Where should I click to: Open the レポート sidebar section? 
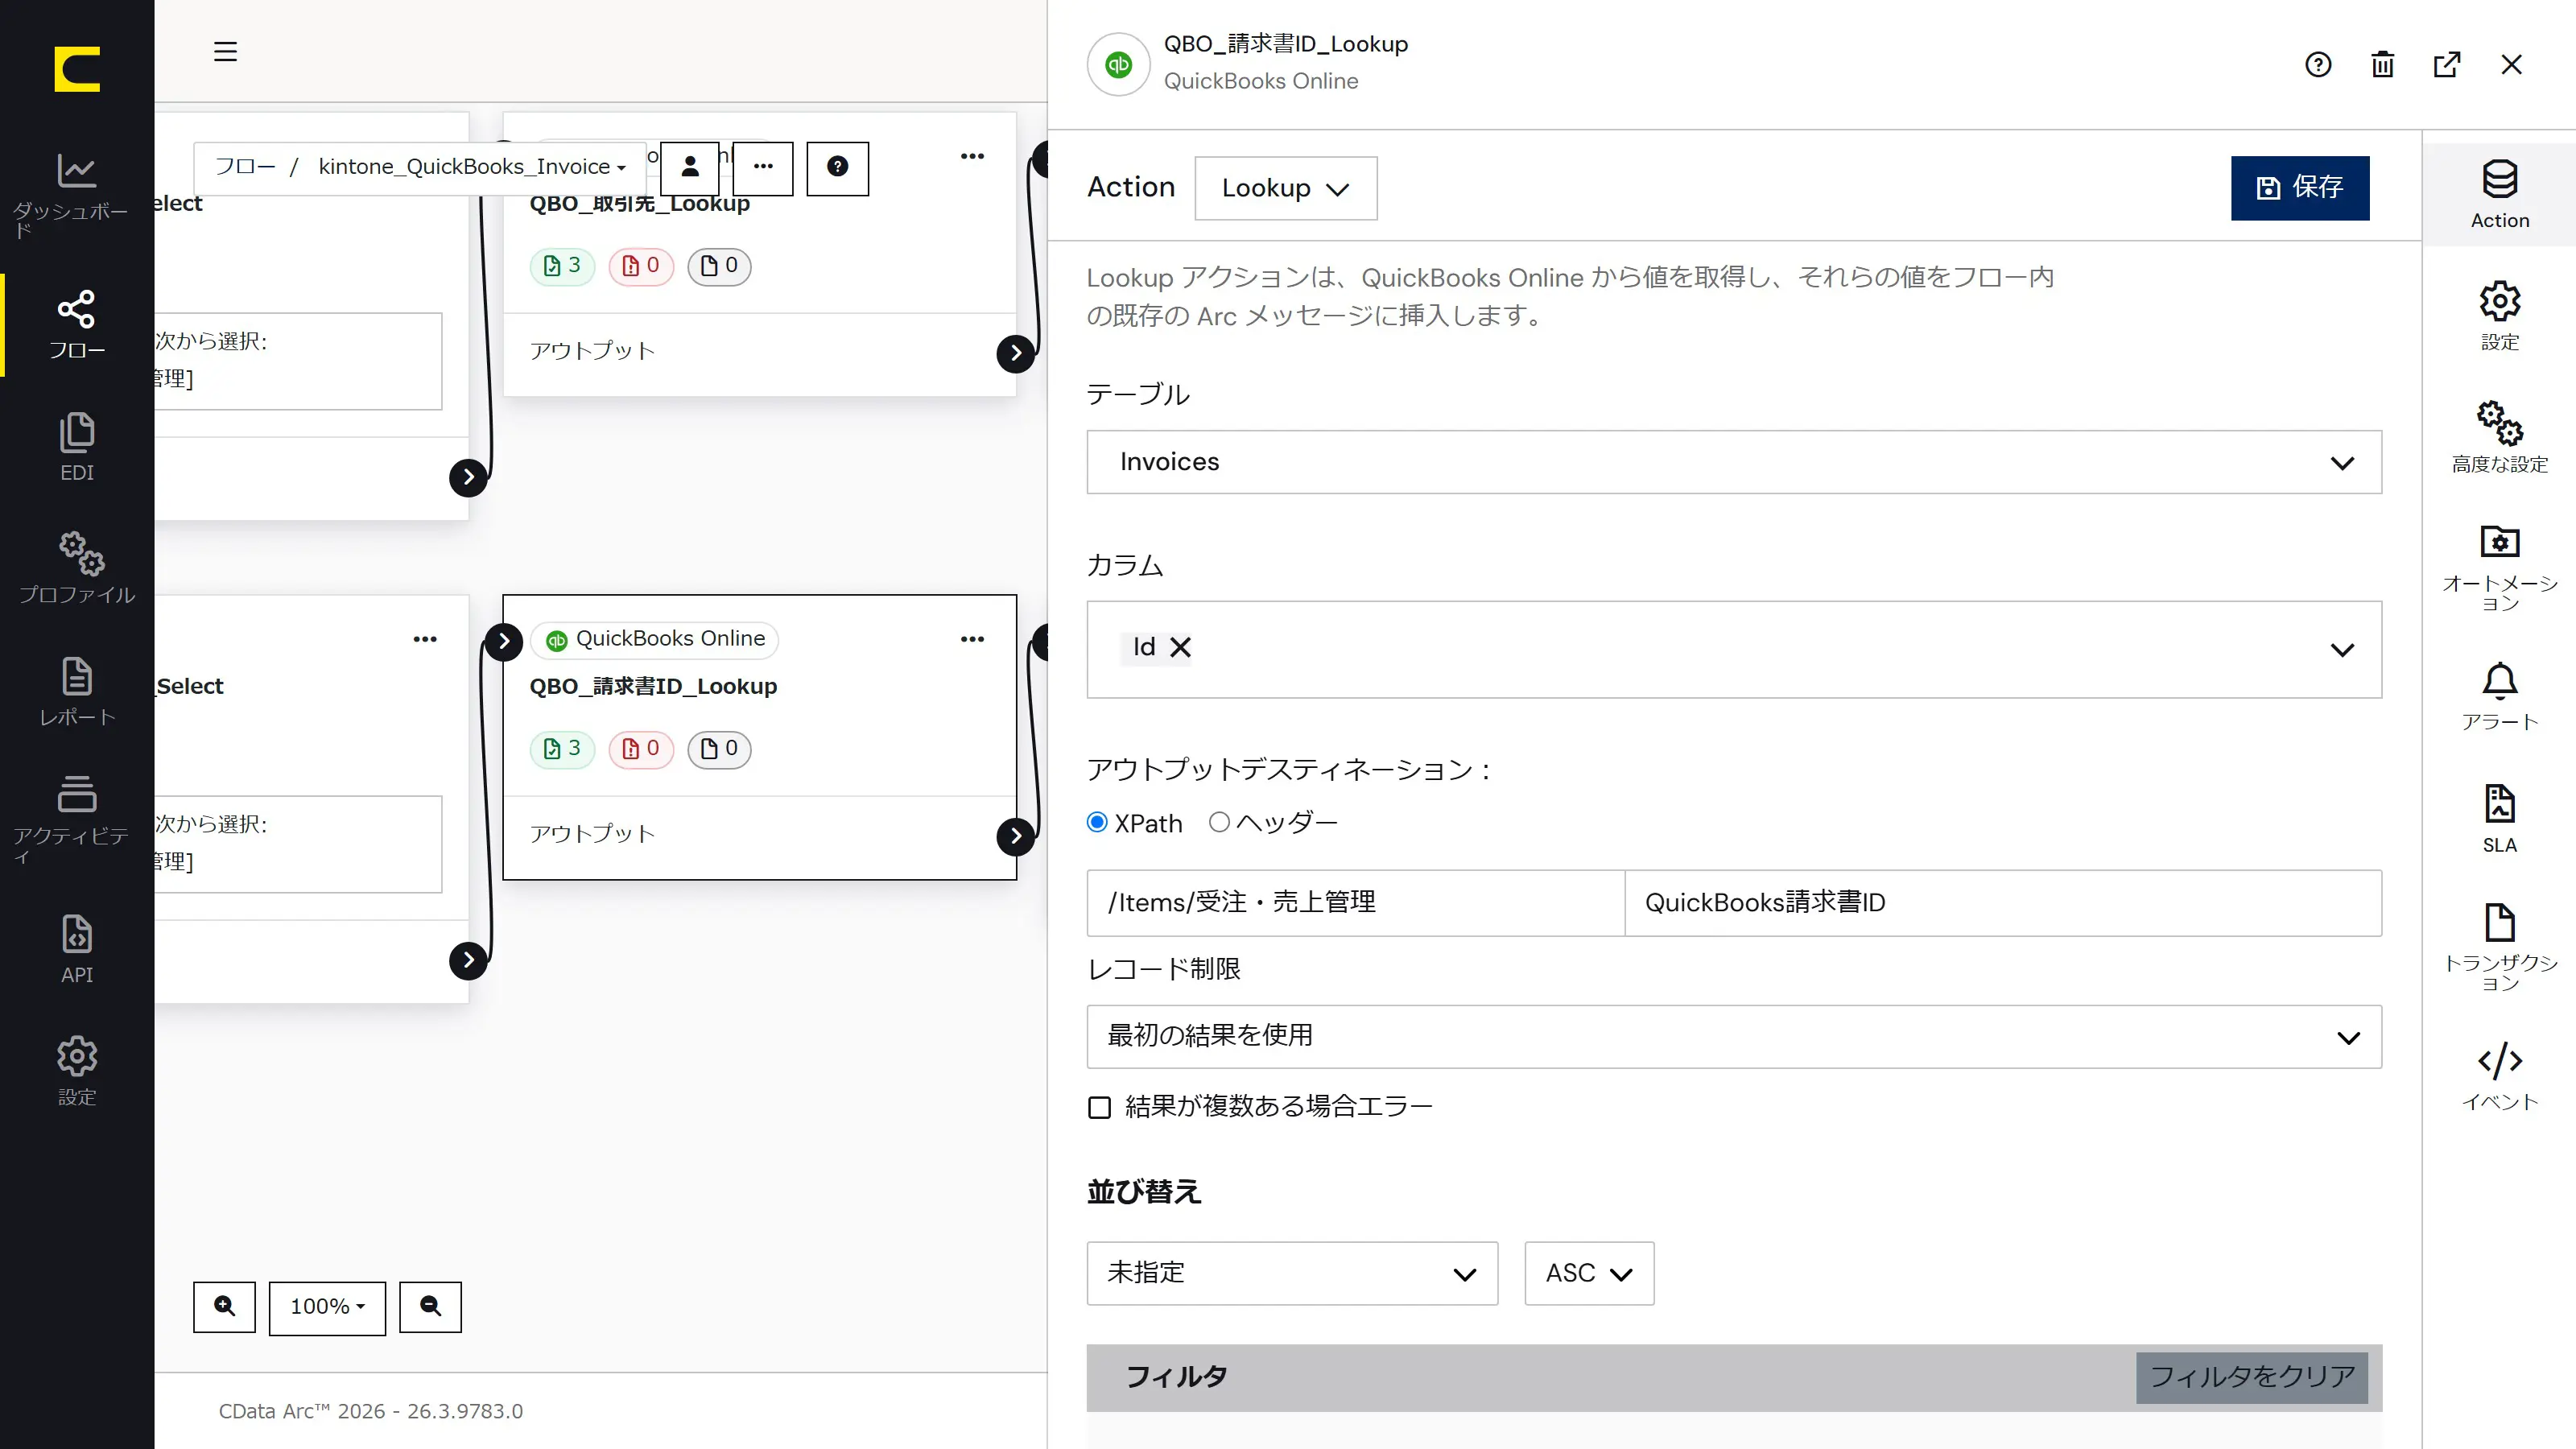click(76, 690)
